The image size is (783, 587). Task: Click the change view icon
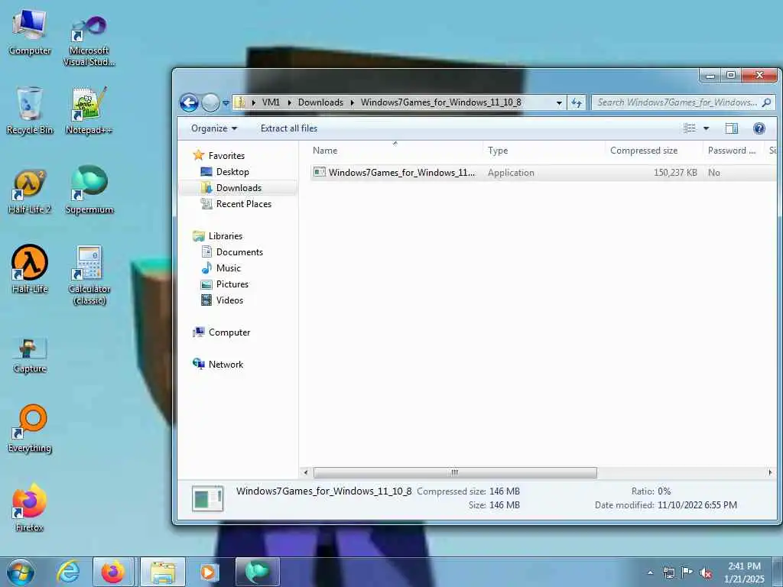[690, 128]
